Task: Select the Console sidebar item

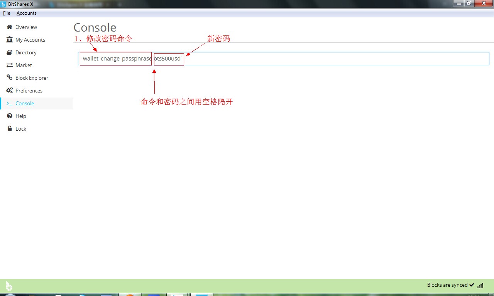Action: 37,103
